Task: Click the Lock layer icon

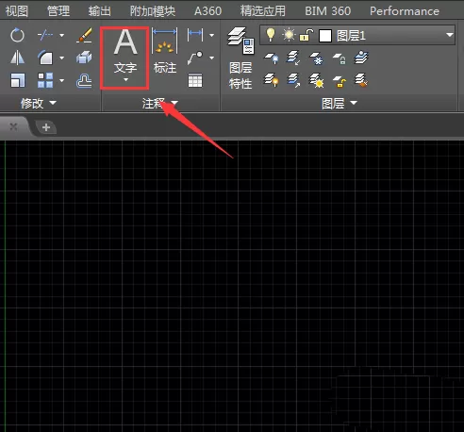Action: tap(340, 58)
